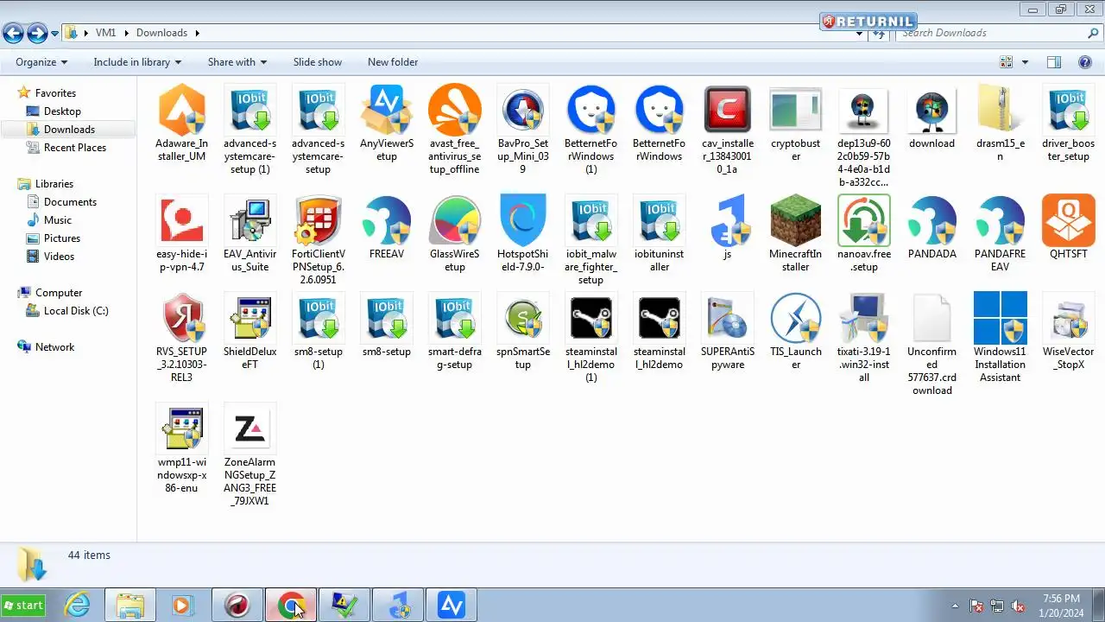Select the cav_installer Comodo file icon
Viewport: 1105px width, 622px height.
pyautogui.click(x=728, y=111)
